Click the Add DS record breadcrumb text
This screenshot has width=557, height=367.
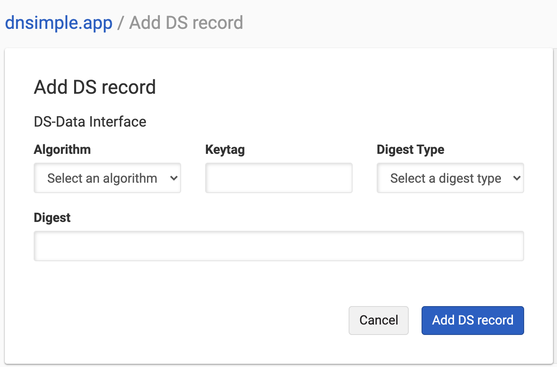(x=186, y=22)
